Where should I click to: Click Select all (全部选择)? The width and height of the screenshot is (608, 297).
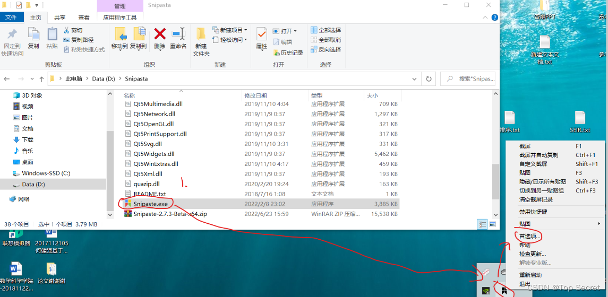click(x=326, y=30)
